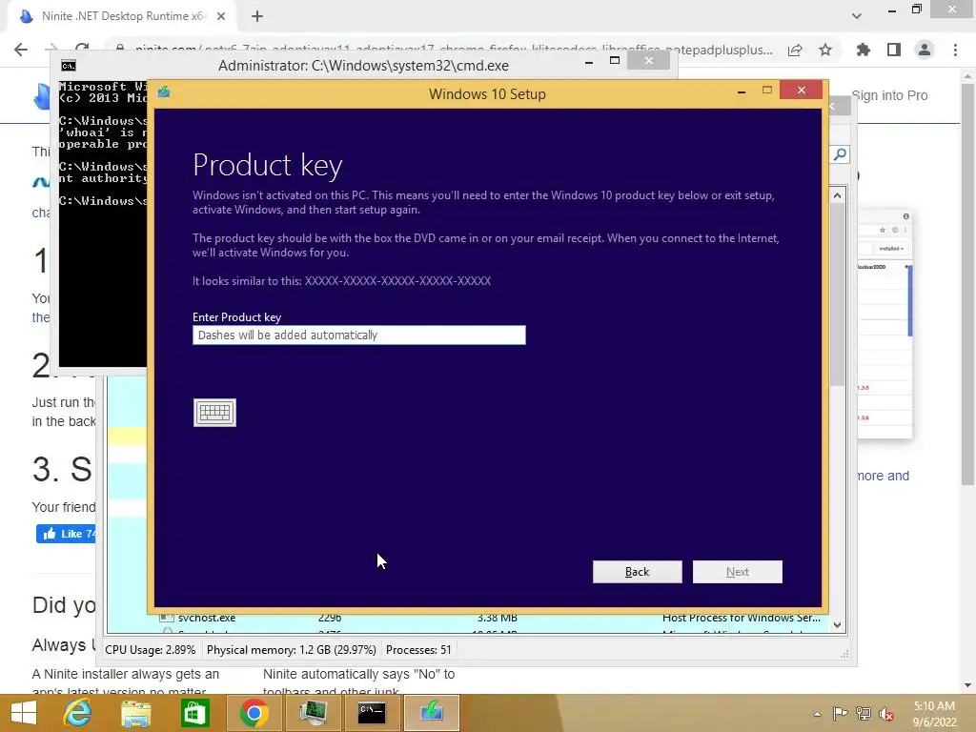Click the muted volume tray icon
The width and height of the screenshot is (976, 732).
(886, 714)
